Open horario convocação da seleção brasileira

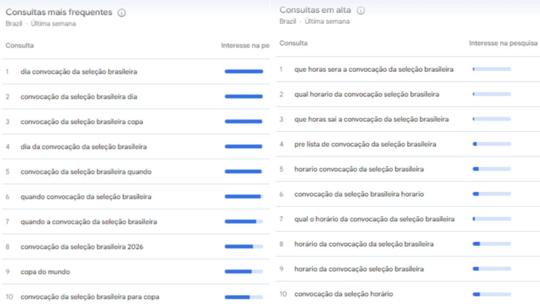pyautogui.click(x=359, y=169)
